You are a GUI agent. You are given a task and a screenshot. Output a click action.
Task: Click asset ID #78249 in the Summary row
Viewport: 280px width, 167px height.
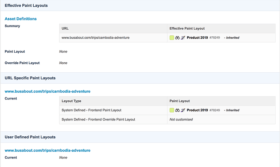click(215, 38)
